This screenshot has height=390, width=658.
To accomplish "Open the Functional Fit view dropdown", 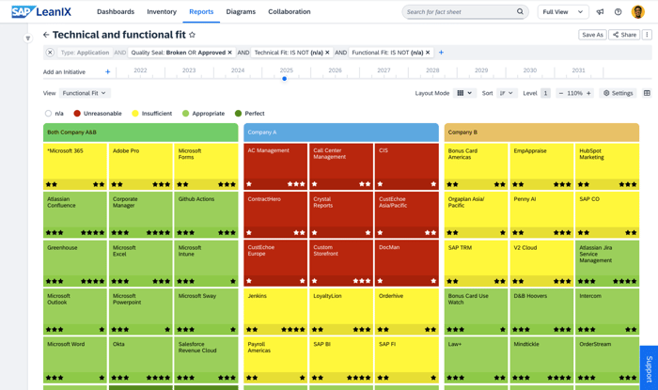I will click(x=85, y=93).
